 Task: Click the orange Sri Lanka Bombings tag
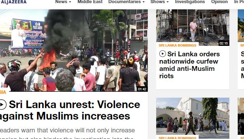tap(177, 45)
